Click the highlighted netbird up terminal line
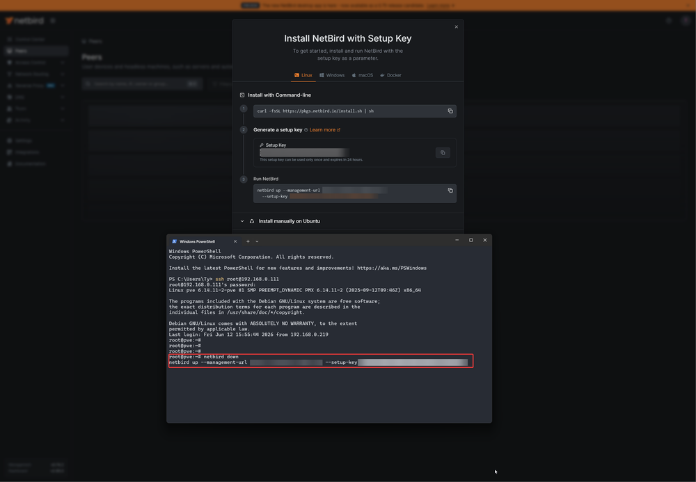 click(318, 363)
